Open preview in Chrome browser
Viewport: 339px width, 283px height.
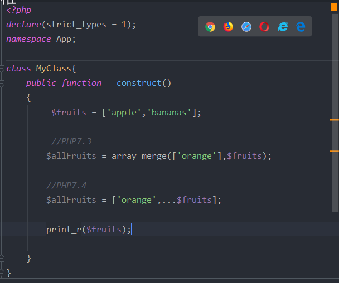pyautogui.click(x=210, y=27)
